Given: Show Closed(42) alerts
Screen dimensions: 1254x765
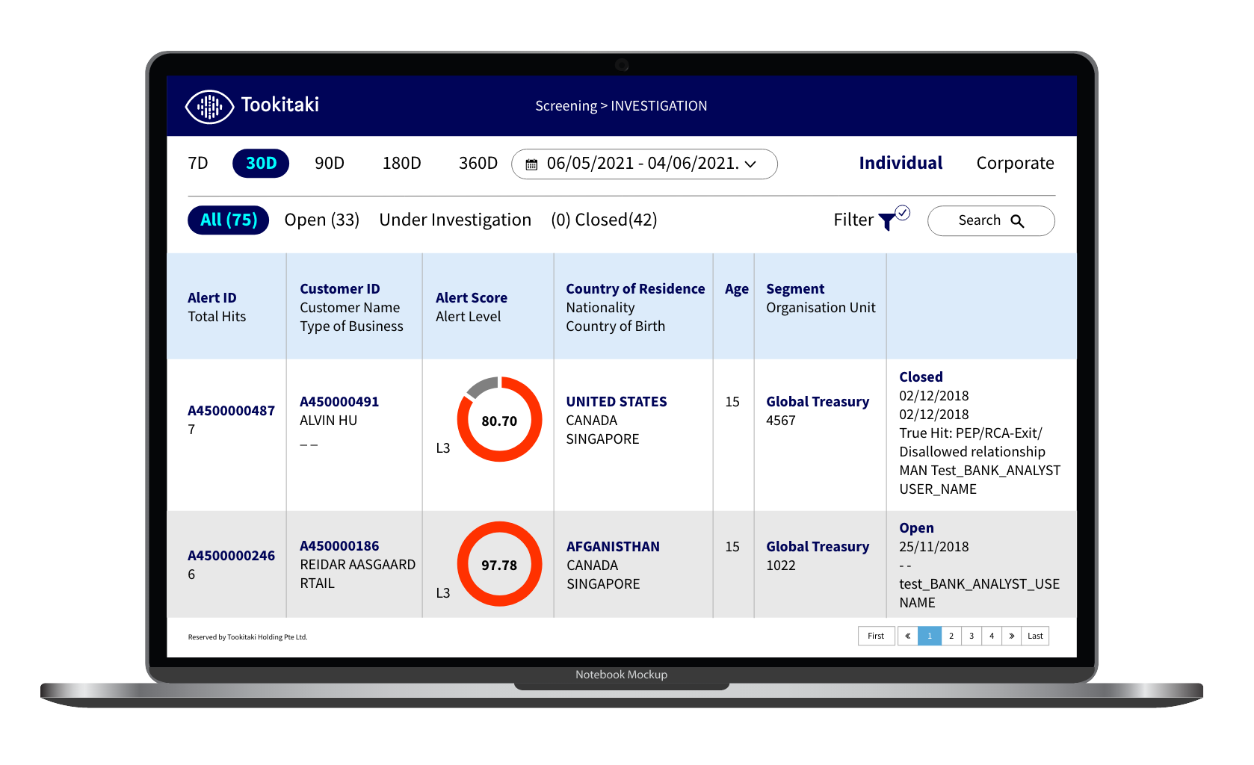Looking at the screenshot, I should [x=616, y=220].
